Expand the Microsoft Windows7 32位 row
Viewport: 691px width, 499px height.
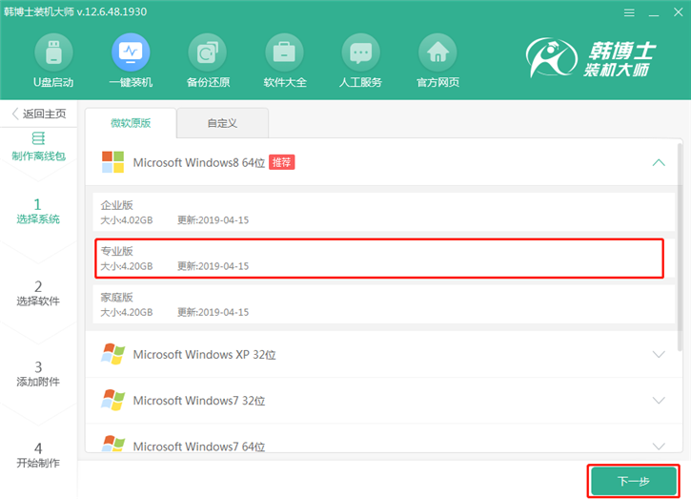658,401
